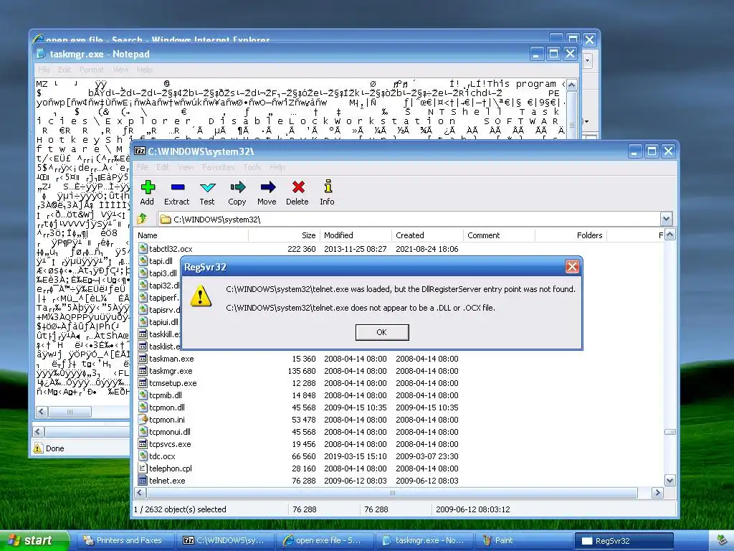This screenshot has height=551, width=734.
Task: Click the Extract toolbar icon
Action: pos(178,187)
